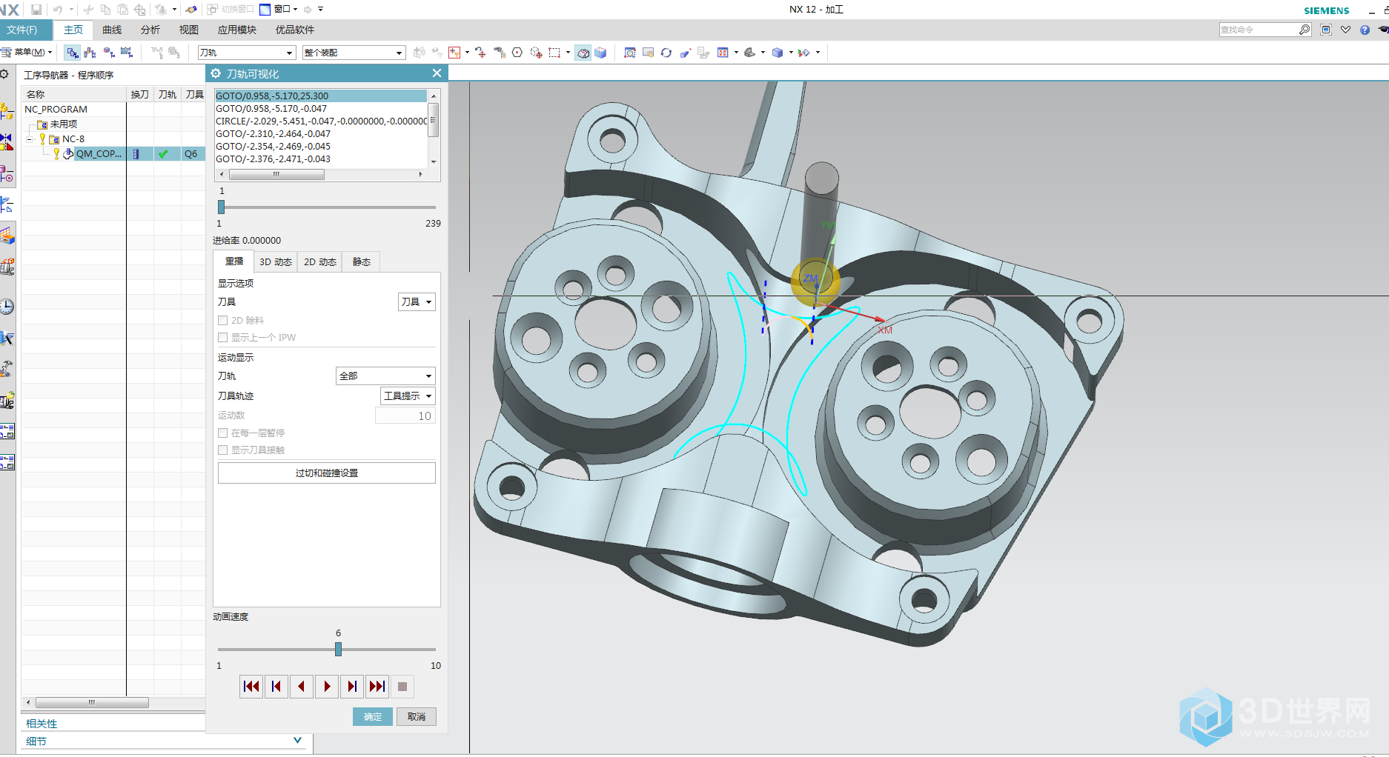The height and width of the screenshot is (757, 1389).
Task: Collapse the NC-8 tree node
Action: pos(30,139)
